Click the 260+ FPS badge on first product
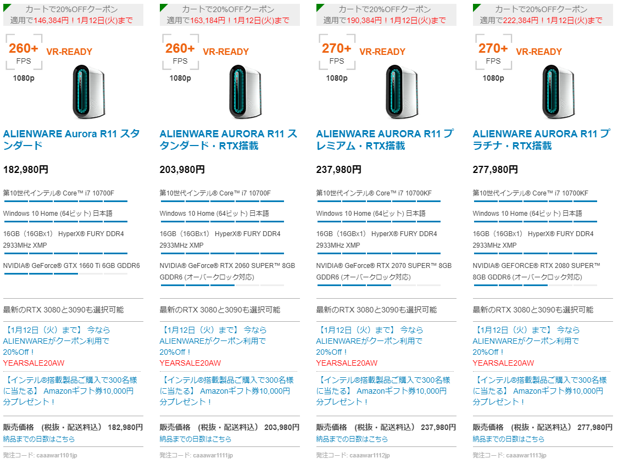Viewport: 618px width, 464px height. pyautogui.click(x=24, y=52)
